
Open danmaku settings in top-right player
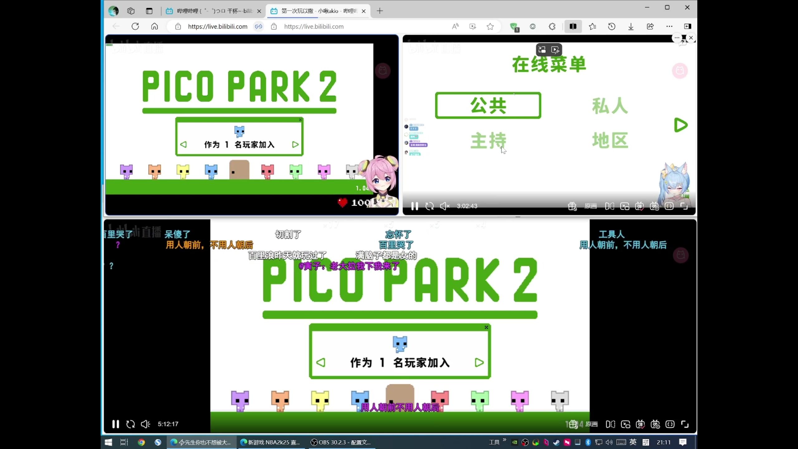[x=655, y=206]
